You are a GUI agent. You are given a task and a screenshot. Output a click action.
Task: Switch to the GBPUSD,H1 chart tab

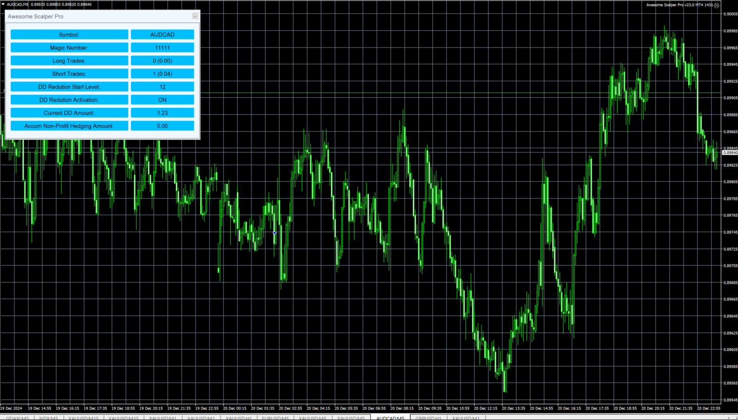[x=428, y=418]
